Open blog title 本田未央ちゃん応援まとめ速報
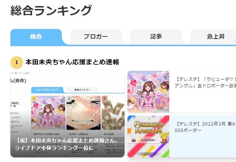 tap(72, 62)
